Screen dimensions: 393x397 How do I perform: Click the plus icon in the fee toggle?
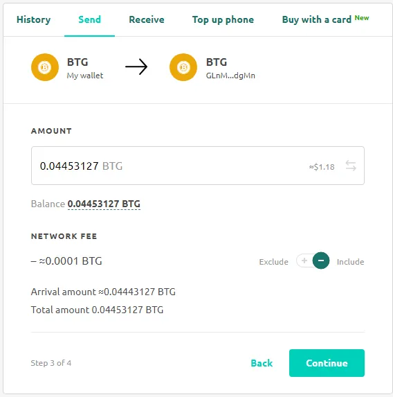pos(304,261)
